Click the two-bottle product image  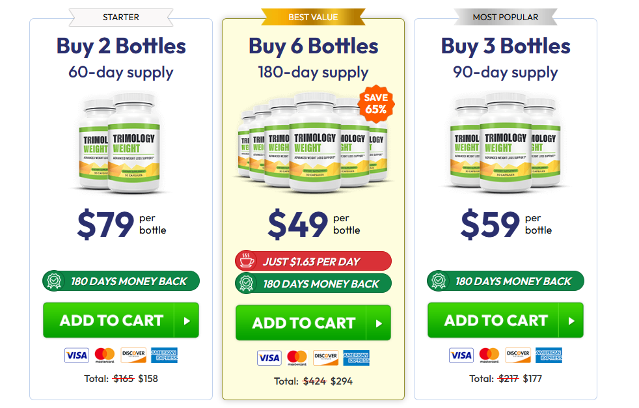coord(121,143)
